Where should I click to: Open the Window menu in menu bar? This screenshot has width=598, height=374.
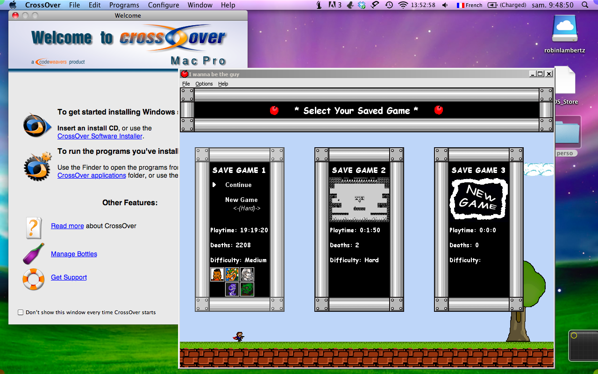click(200, 5)
